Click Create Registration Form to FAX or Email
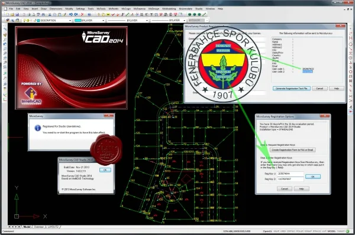This screenshot has height=235, width=355. (x=292, y=150)
